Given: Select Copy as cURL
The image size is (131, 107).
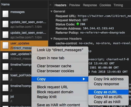Looking at the screenshot, I should 108,92.
